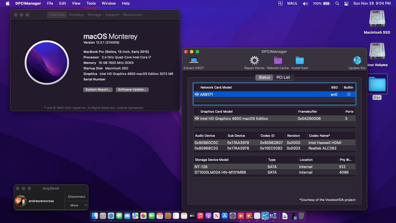Open Maps in the Dock
396x223 pixels.
[x=135, y=216]
